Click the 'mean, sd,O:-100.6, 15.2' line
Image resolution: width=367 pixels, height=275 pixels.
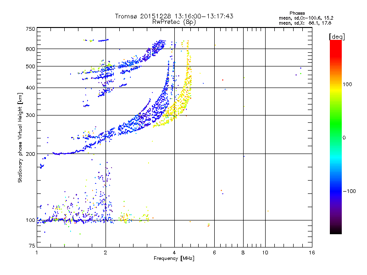pyautogui.click(x=306, y=18)
